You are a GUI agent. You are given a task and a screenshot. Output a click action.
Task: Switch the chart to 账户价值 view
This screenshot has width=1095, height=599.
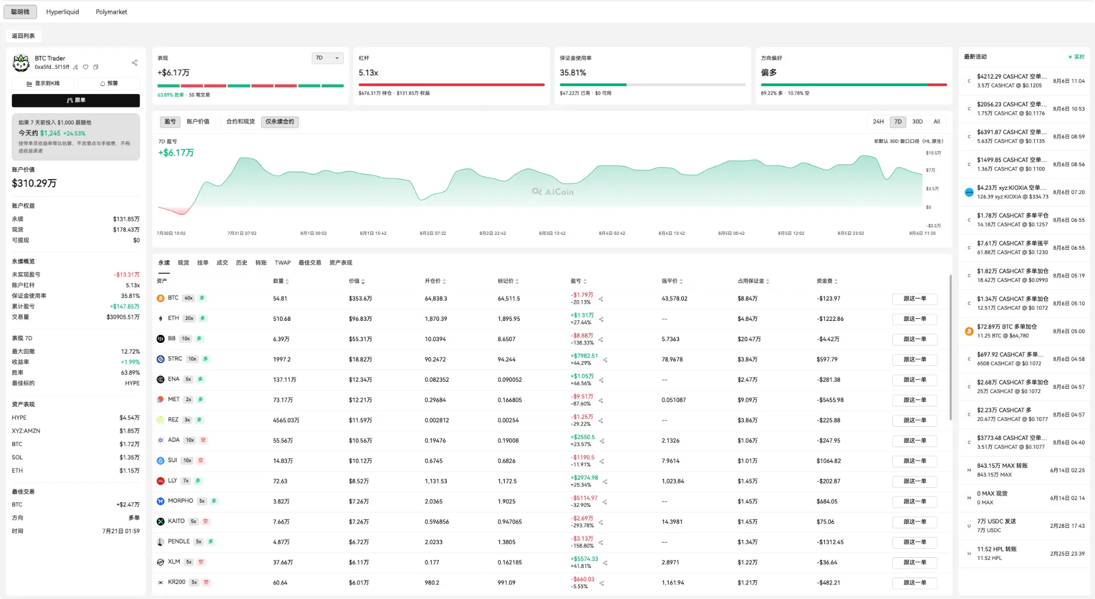coord(198,122)
